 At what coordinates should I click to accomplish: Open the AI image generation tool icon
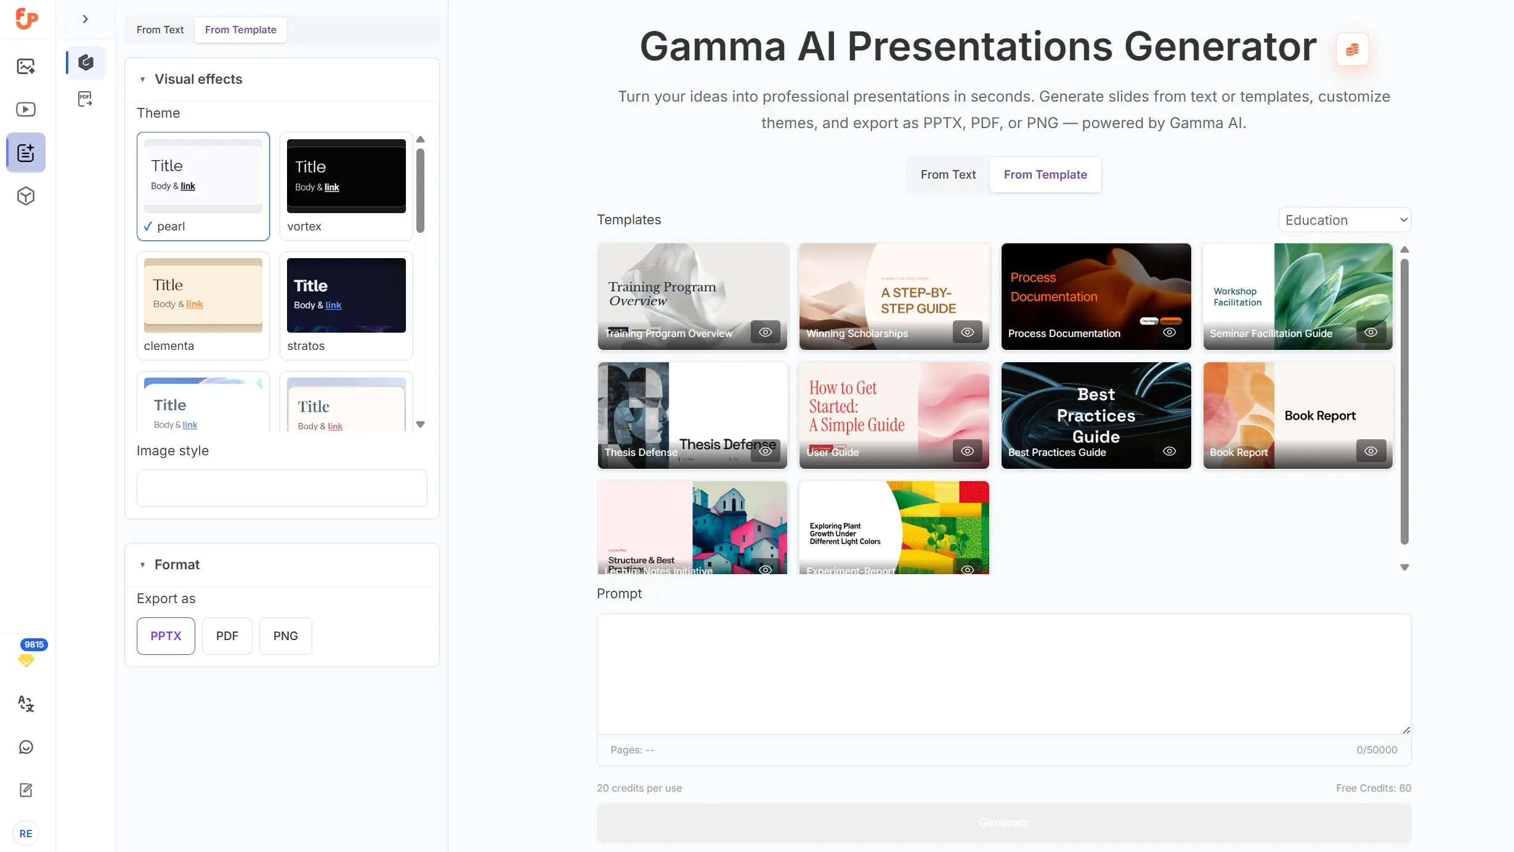(26, 66)
